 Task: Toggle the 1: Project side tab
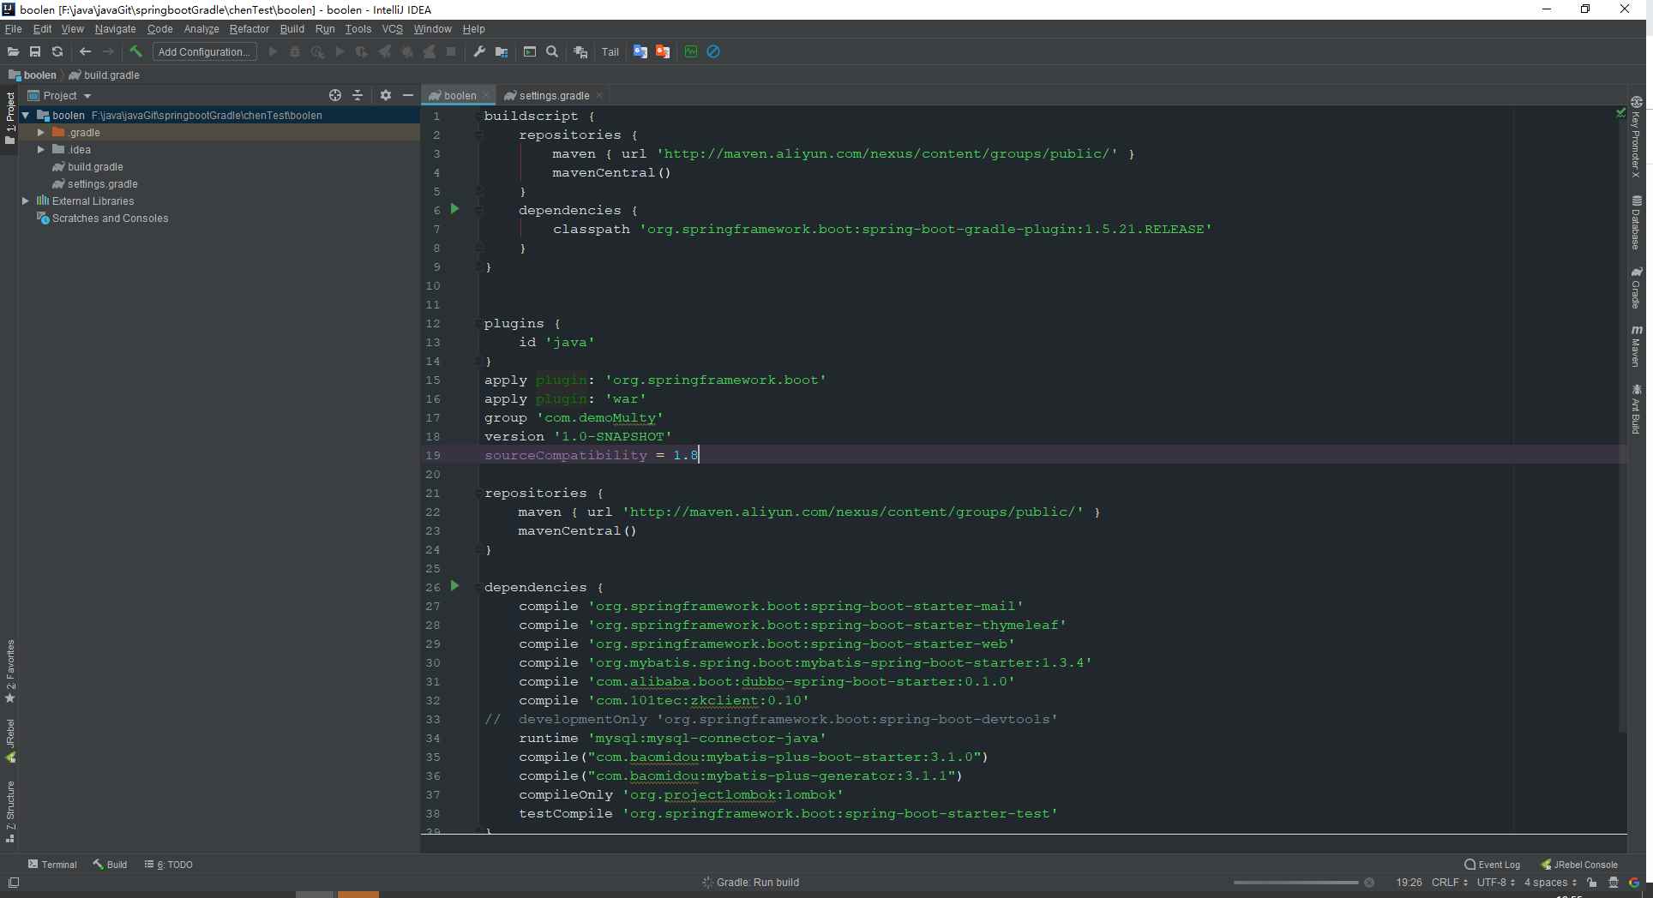10,118
